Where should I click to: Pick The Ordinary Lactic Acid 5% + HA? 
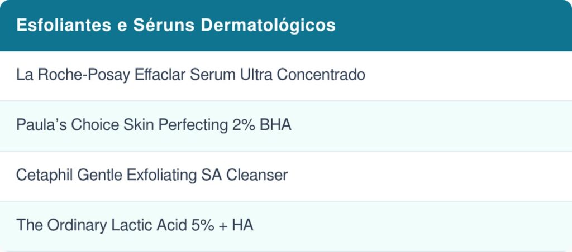pyautogui.click(x=286, y=226)
